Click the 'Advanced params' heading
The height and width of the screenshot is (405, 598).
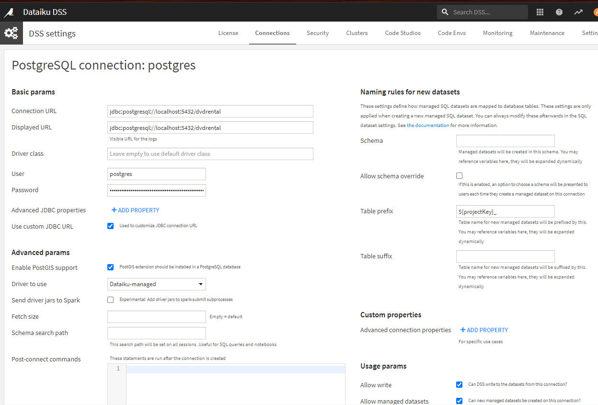pos(41,252)
